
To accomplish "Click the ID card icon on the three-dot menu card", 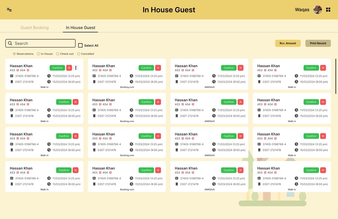I will tap(12, 76).
